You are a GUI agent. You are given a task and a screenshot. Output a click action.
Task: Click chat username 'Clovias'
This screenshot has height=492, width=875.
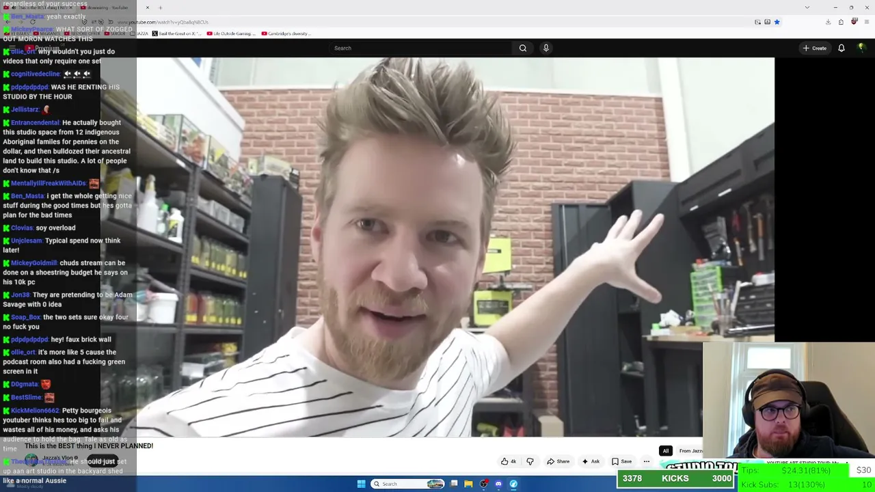[22, 228]
